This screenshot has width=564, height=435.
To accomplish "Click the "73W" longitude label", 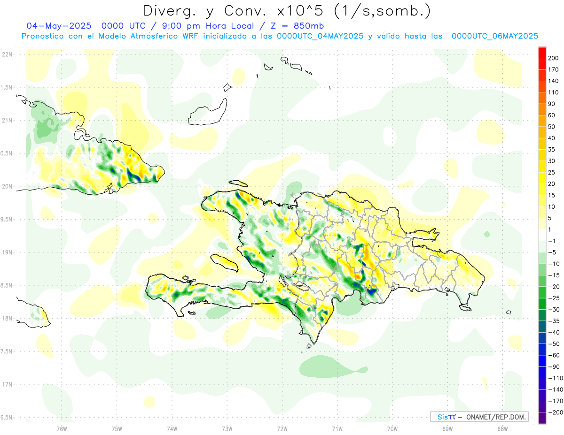I will 227,428.
